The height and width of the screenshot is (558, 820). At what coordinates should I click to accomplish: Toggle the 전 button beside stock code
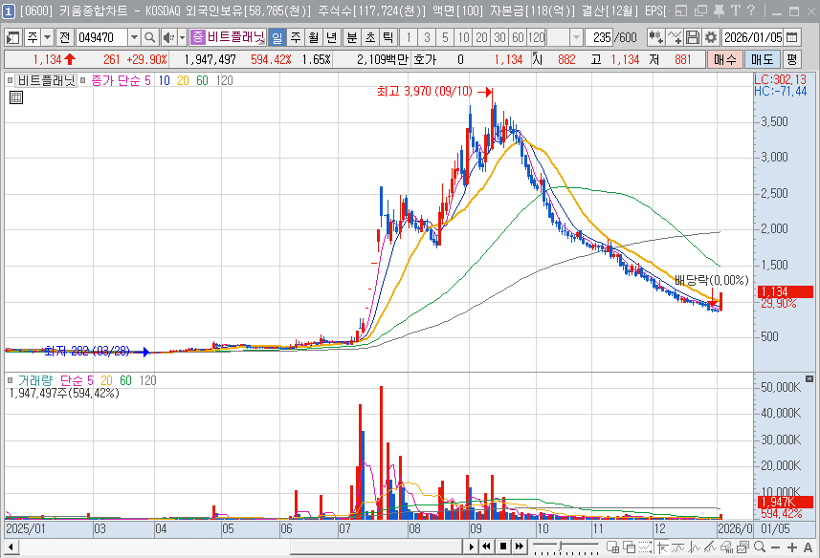(x=64, y=37)
